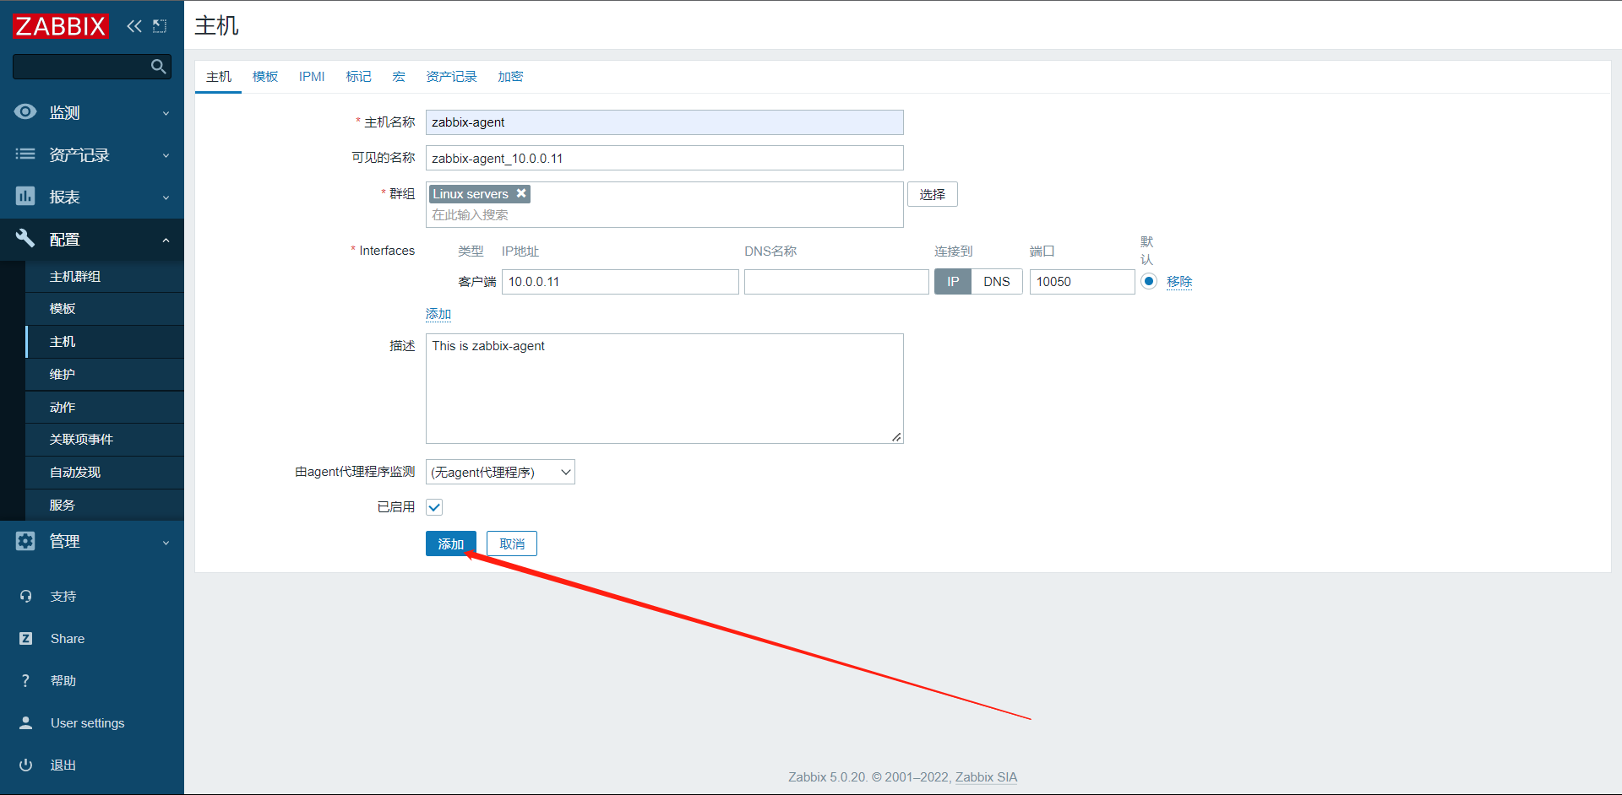The width and height of the screenshot is (1622, 795).
Task: Collapse the 配置 menu chevron
Action: [166, 240]
